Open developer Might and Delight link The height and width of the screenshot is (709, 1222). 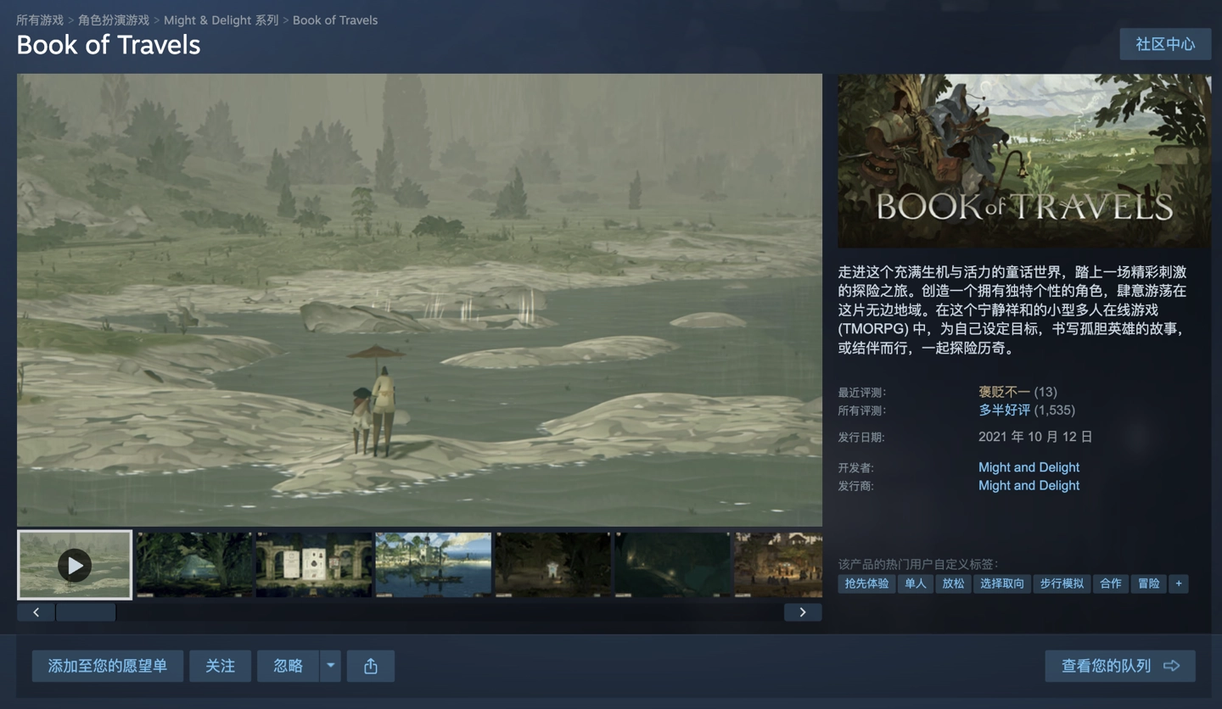pyautogui.click(x=1029, y=467)
